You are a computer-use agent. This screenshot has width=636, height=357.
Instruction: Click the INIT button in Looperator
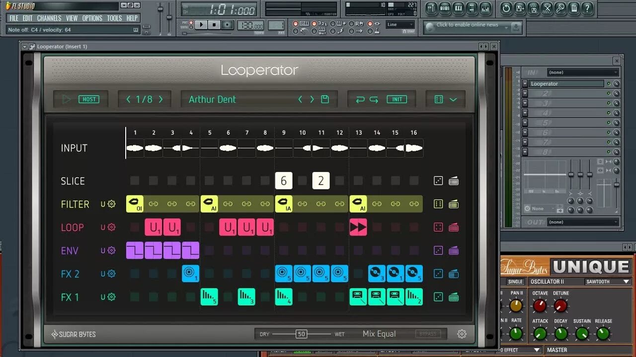pos(397,99)
